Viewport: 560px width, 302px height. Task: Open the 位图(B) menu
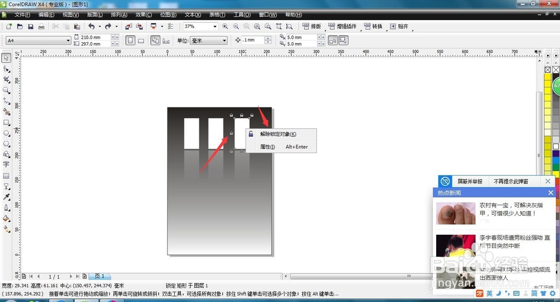pos(168,15)
